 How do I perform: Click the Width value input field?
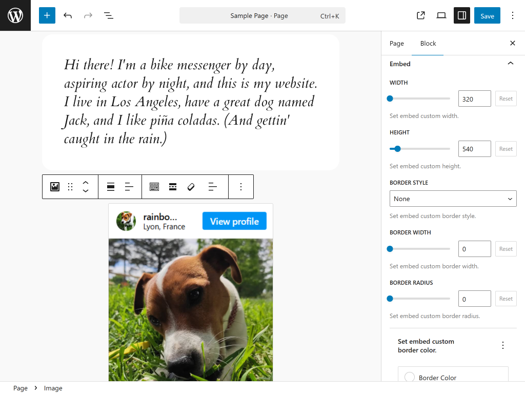click(x=474, y=99)
